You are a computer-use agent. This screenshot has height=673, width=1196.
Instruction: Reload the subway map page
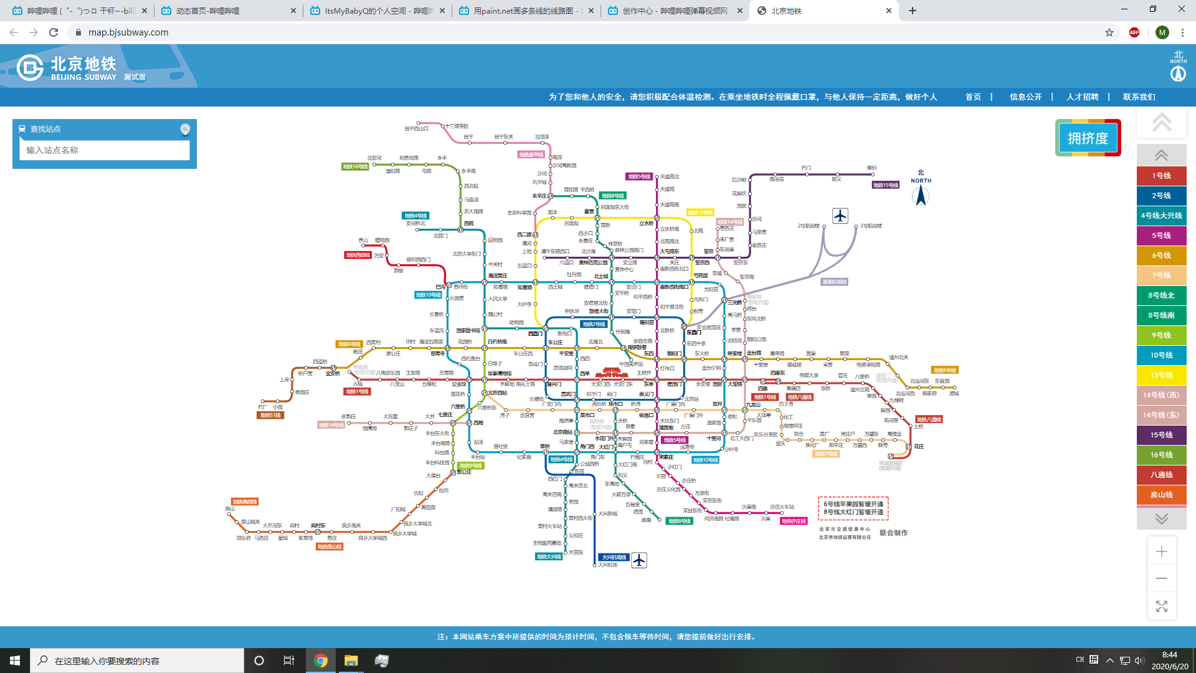(x=54, y=32)
